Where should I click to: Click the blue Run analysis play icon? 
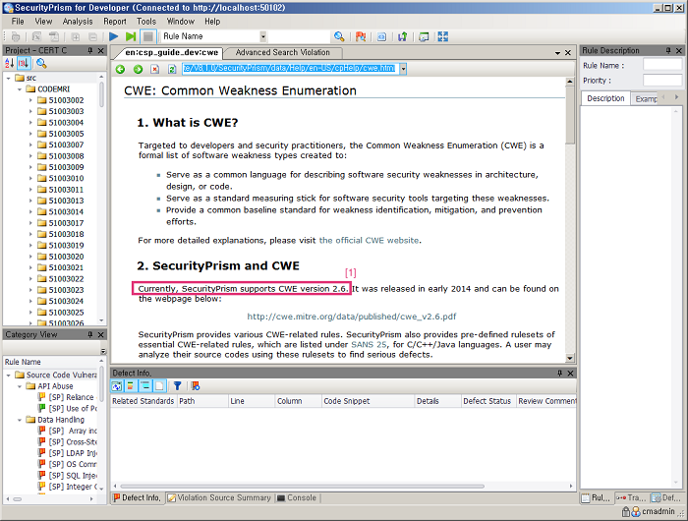(114, 36)
